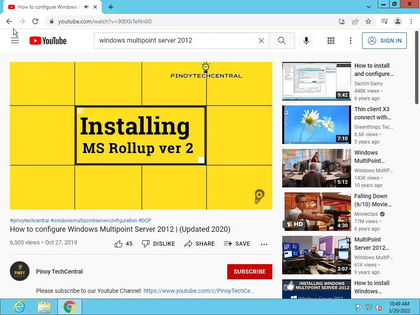Image resolution: width=420 pixels, height=315 pixels.
Task: Open File Explorer from taskbar
Action: coord(44,307)
